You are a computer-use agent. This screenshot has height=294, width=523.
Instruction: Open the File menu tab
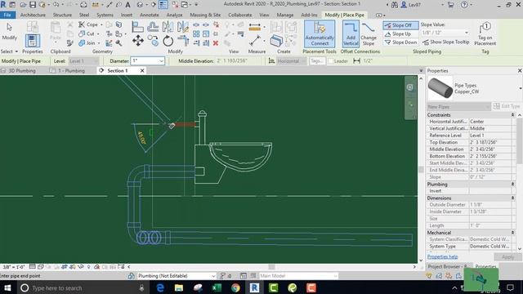[7, 15]
